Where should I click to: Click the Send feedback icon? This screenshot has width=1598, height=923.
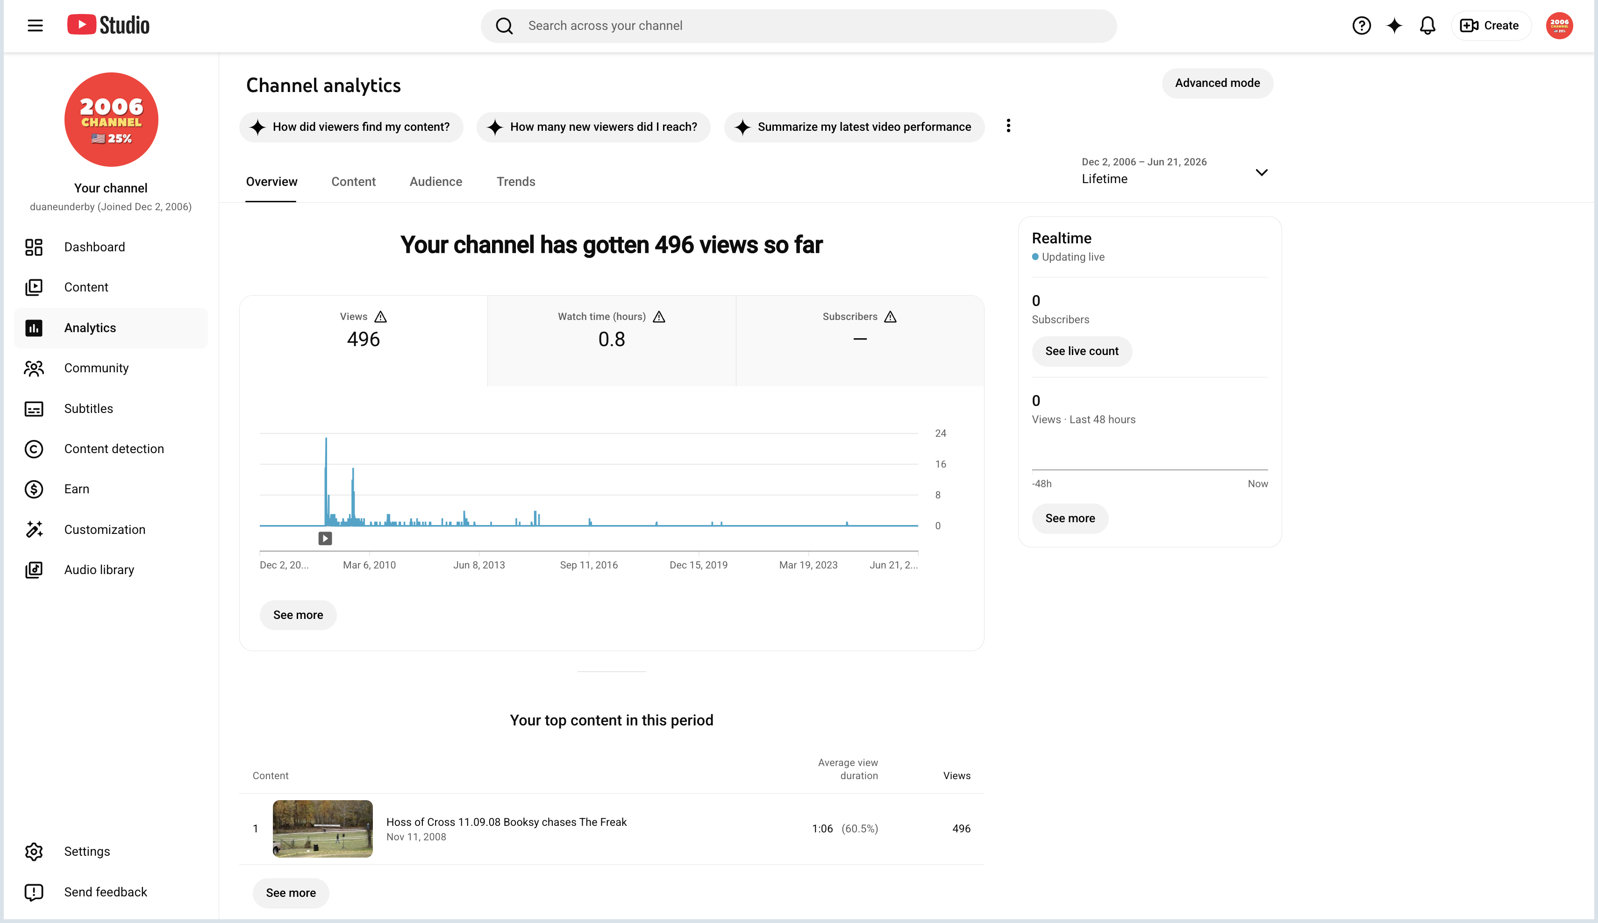tap(34, 892)
